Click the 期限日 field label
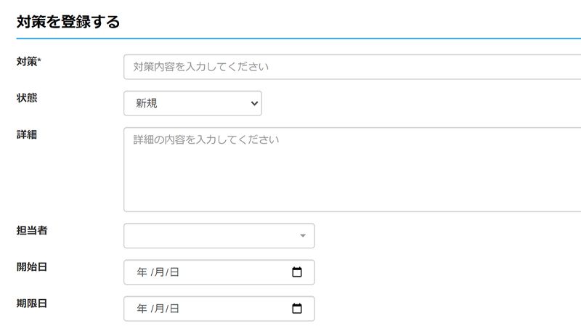This screenshot has width=581, height=334. (x=32, y=304)
